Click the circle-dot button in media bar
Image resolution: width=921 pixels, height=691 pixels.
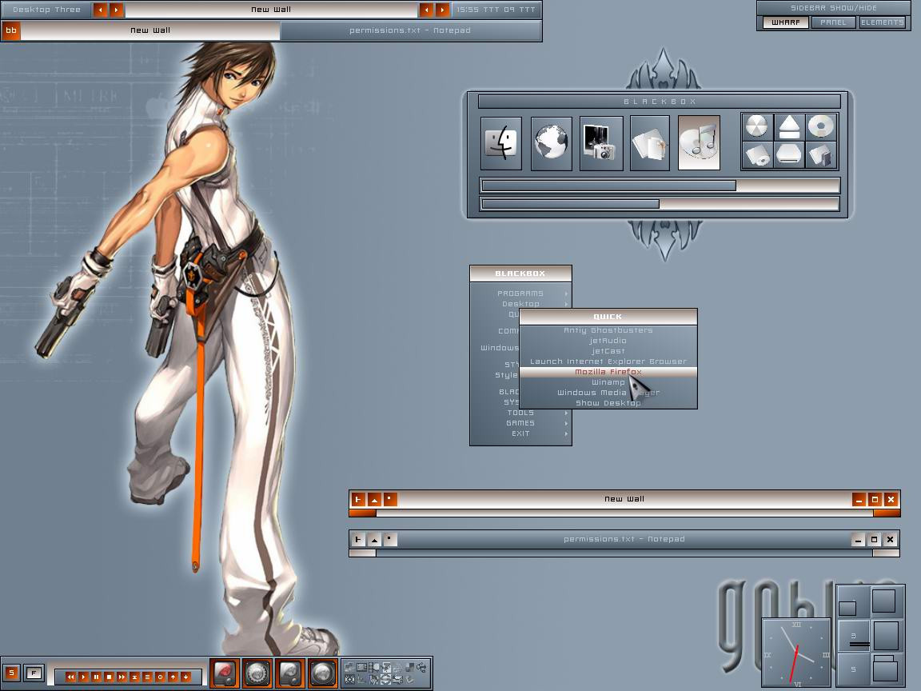[160, 677]
